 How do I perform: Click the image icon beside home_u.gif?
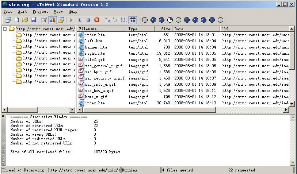click(81, 97)
